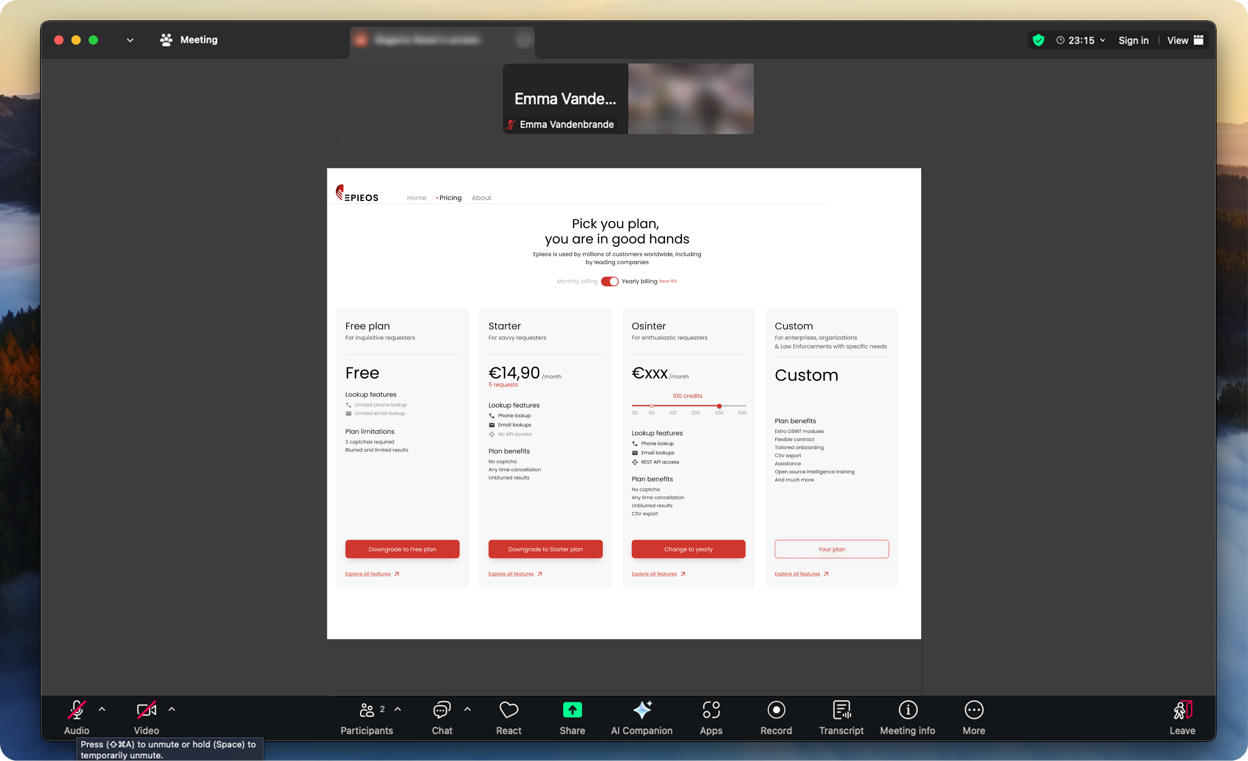Expand audio options caret next to Audio
This screenshot has width=1248, height=761.
point(102,710)
